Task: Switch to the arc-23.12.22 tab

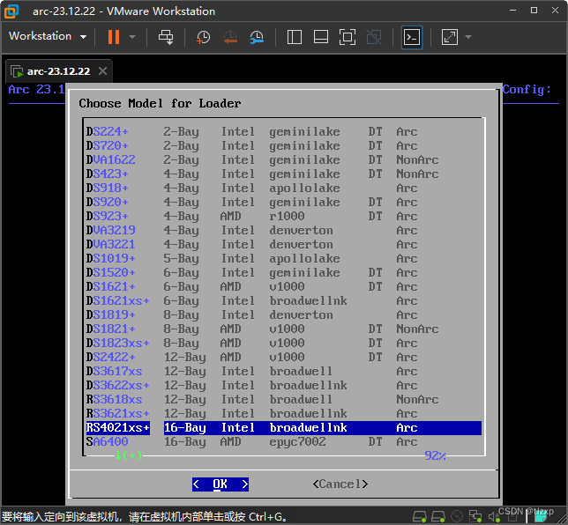Action: [x=58, y=71]
